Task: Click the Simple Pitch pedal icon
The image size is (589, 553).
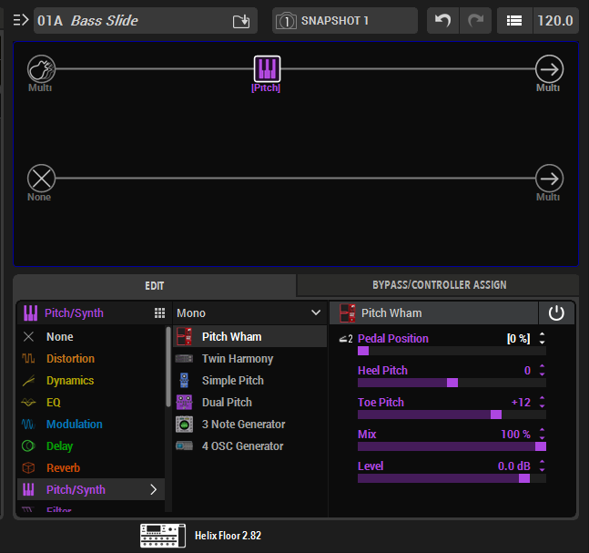Action: tap(184, 381)
